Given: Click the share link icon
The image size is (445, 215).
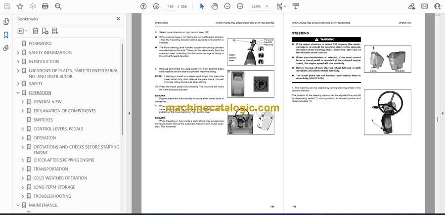Looking at the screenshot, I should (x=412, y=6).
